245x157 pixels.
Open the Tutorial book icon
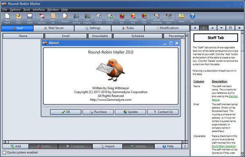point(181,18)
